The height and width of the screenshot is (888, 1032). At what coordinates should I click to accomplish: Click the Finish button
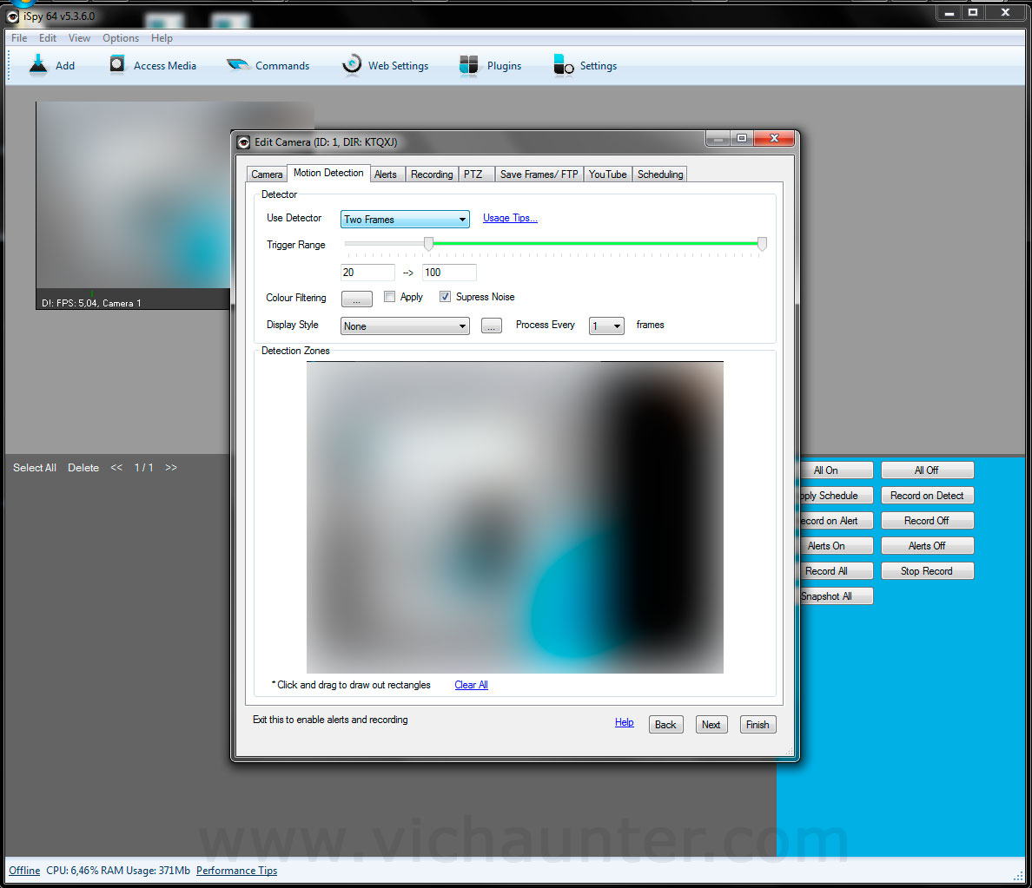pyautogui.click(x=757, y=724)
